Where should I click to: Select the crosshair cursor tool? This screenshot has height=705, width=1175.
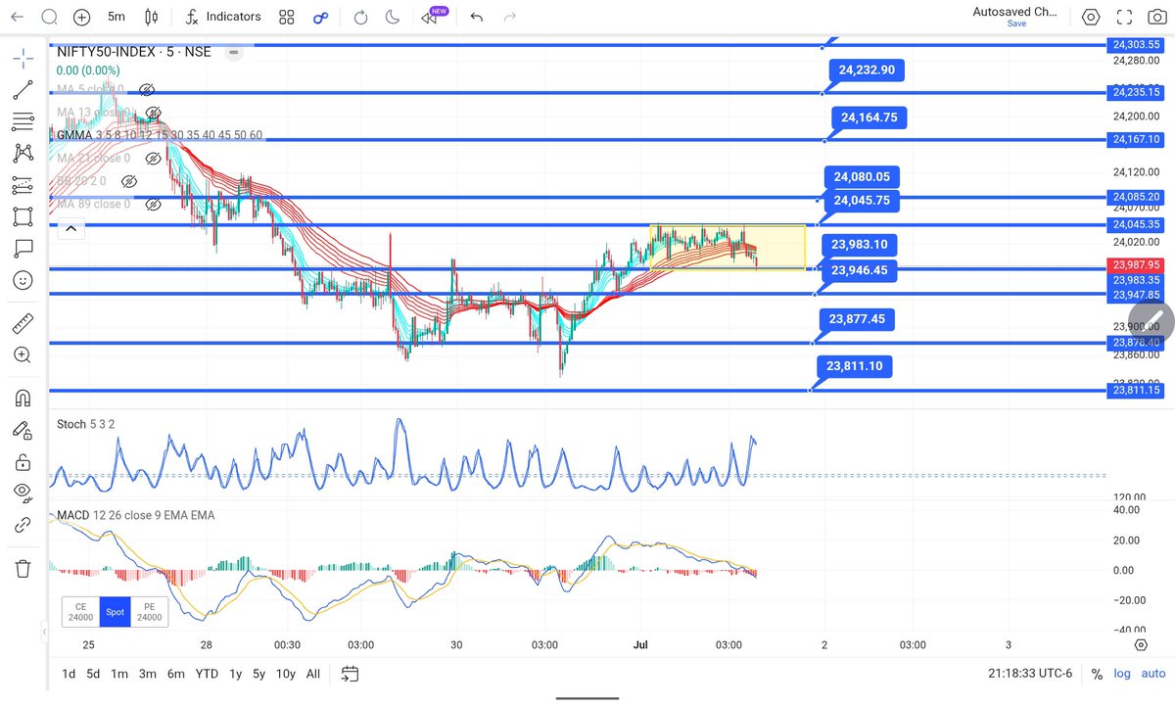pyautogui.click(x=23, y=58)
